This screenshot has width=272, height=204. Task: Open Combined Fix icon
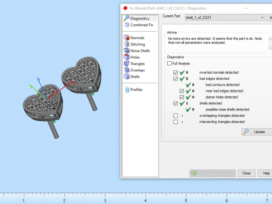tap(127, 25)
